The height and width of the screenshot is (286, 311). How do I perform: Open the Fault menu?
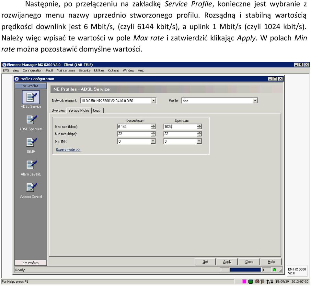pyautogui.click(x=49, y=71)
